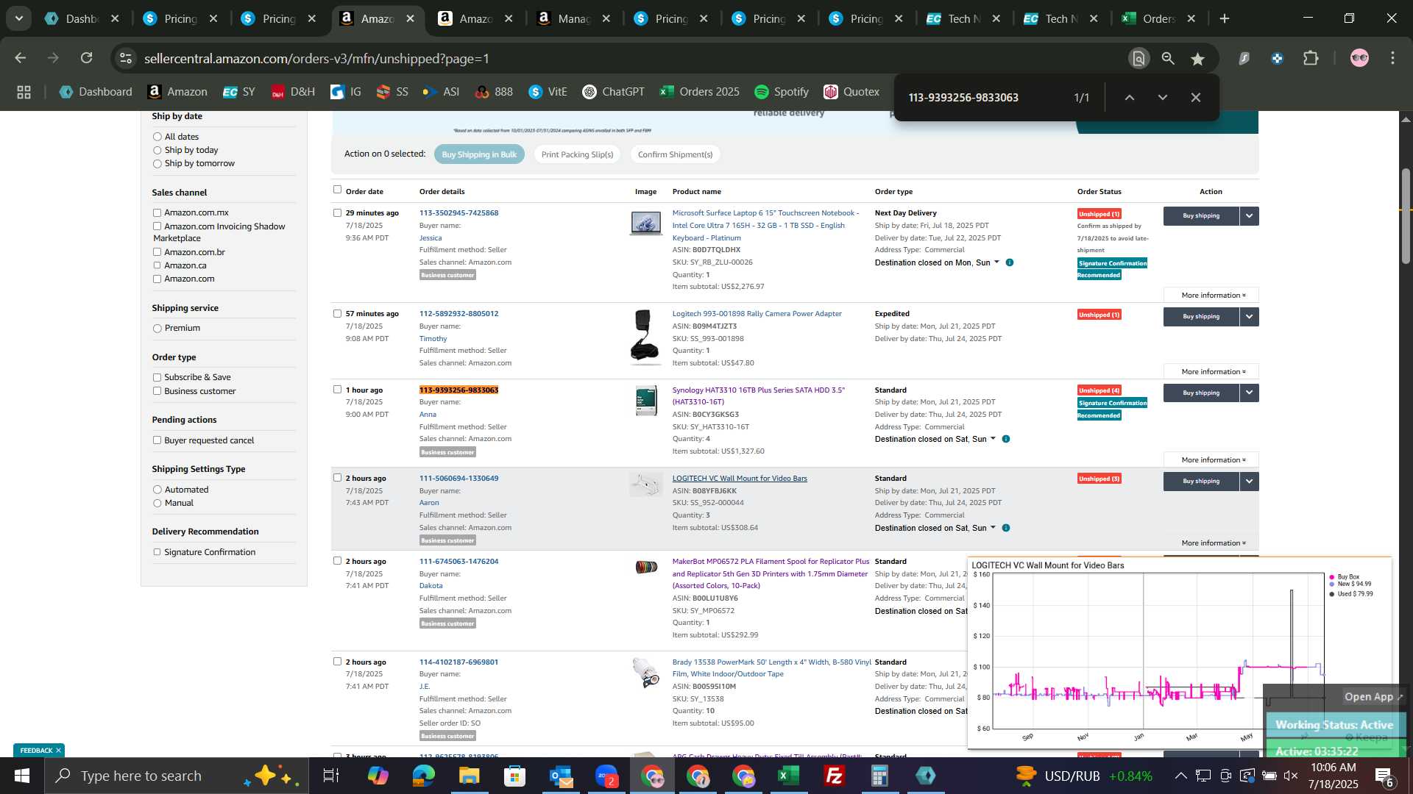The width and height of the screenshot is (1413, 794).
Task: Check Signature Confirmation delivery recommendation
Action: click(157, 552)
